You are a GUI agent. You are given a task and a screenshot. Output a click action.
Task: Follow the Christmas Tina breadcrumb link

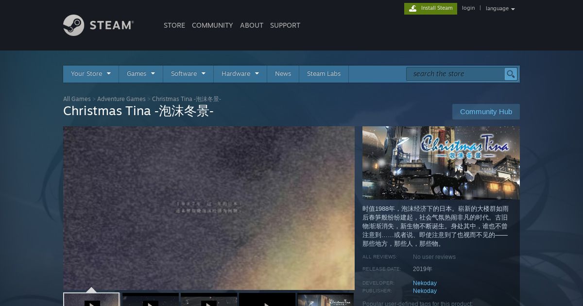187,99
